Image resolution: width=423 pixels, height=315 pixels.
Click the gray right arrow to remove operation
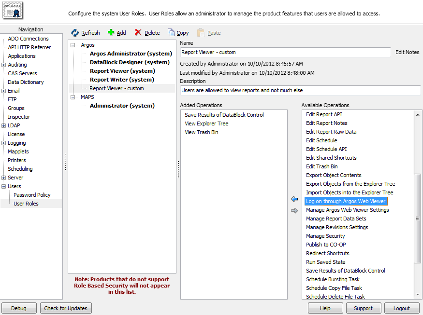tap(294, 211)
